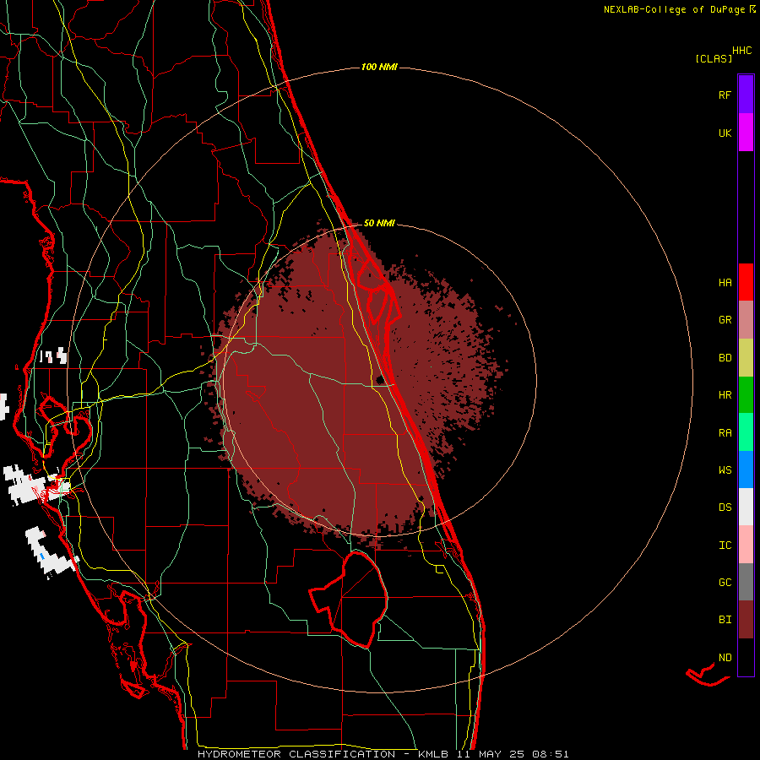The height and width of the screenshot is (760, 760).
Task: Click the NEXLAB-College of DuPage watermark text
Action: click(x=676, y=9)
